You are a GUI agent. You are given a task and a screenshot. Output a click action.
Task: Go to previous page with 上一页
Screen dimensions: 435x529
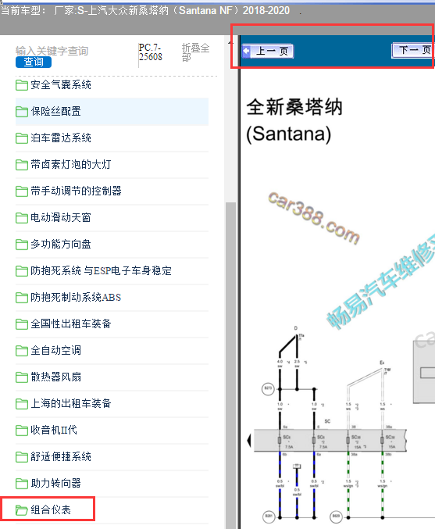coord(268,52)
